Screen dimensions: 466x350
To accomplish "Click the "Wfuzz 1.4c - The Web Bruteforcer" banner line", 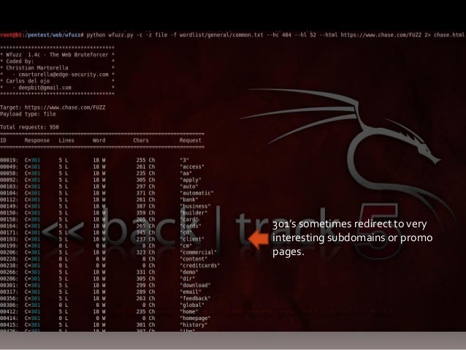I will tap(57, 55).
